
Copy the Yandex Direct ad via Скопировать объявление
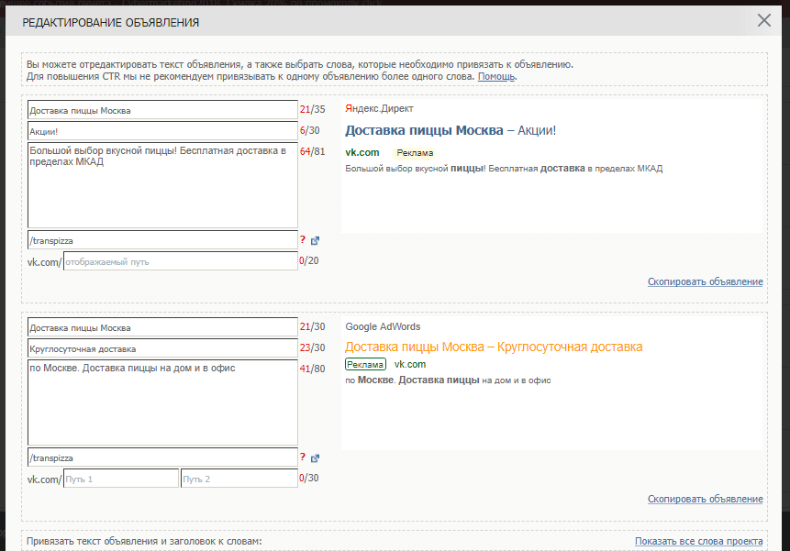pyautogui.click(x=705, y=281)
